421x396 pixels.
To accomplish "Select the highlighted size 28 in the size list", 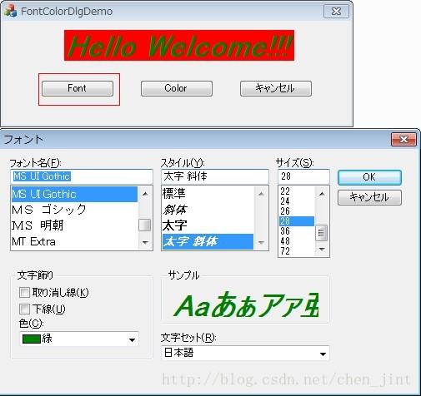I will coord(297,221).
